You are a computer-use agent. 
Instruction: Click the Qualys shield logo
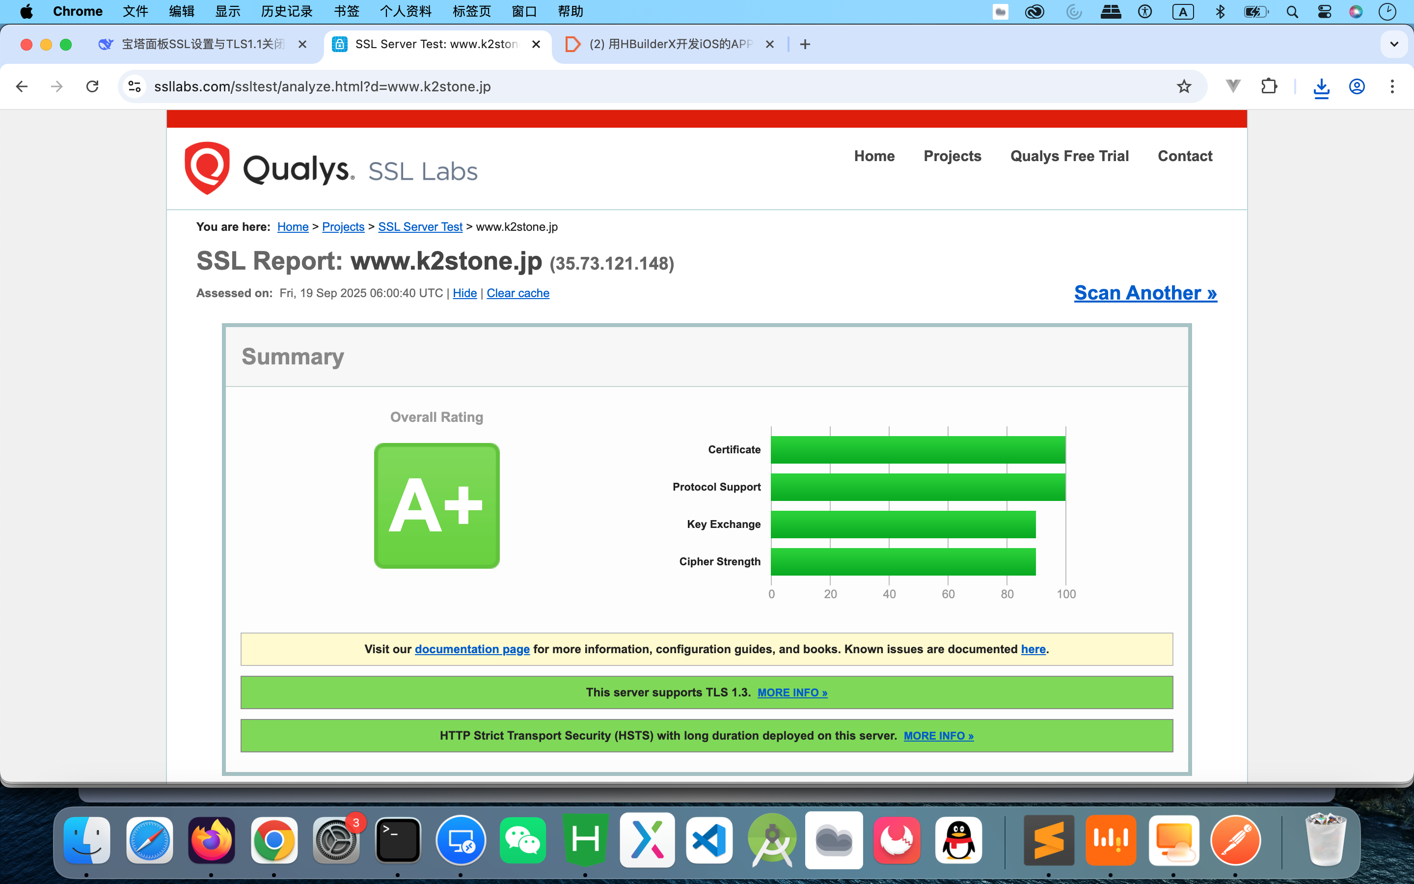[207, 168]
